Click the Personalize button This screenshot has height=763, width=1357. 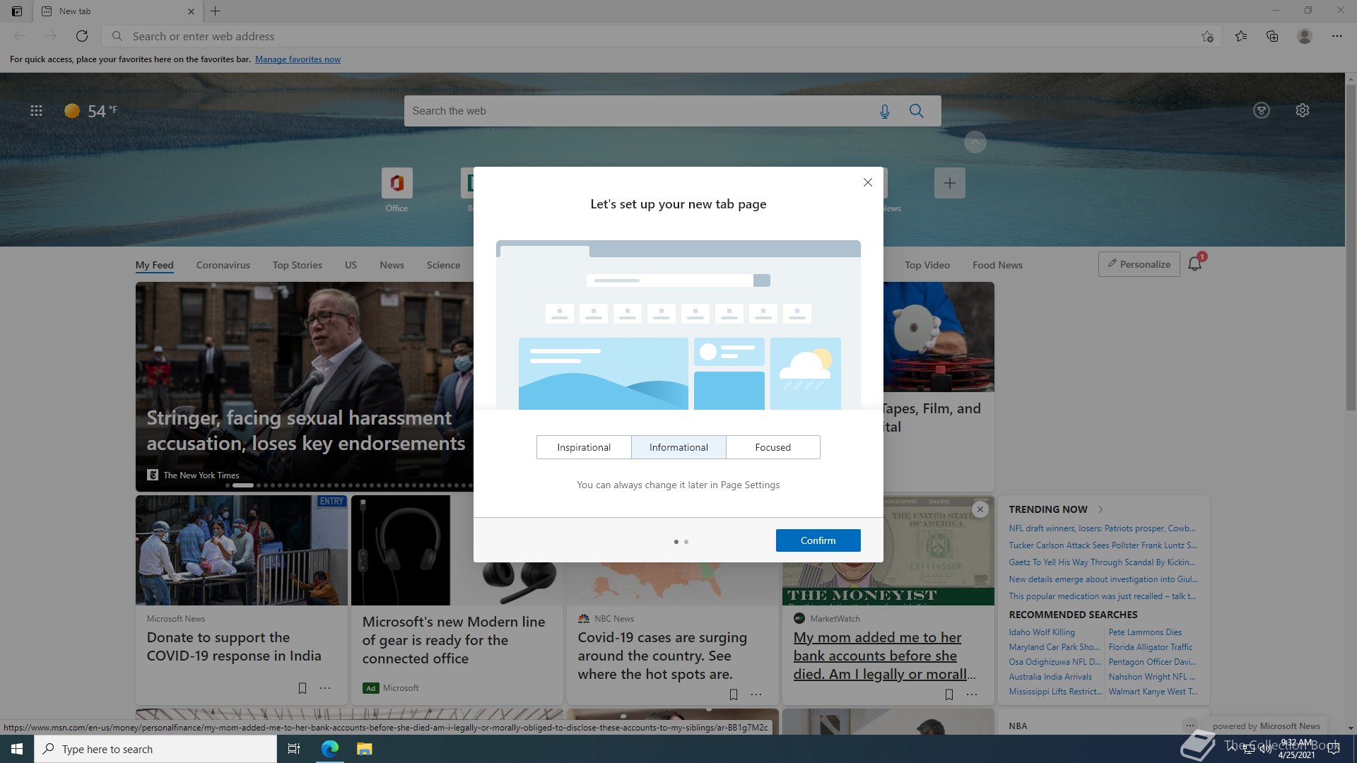point(1139,264)
